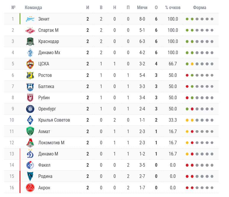Select the CSKA club emblem
229x197 pixels.
coord(30,64)
